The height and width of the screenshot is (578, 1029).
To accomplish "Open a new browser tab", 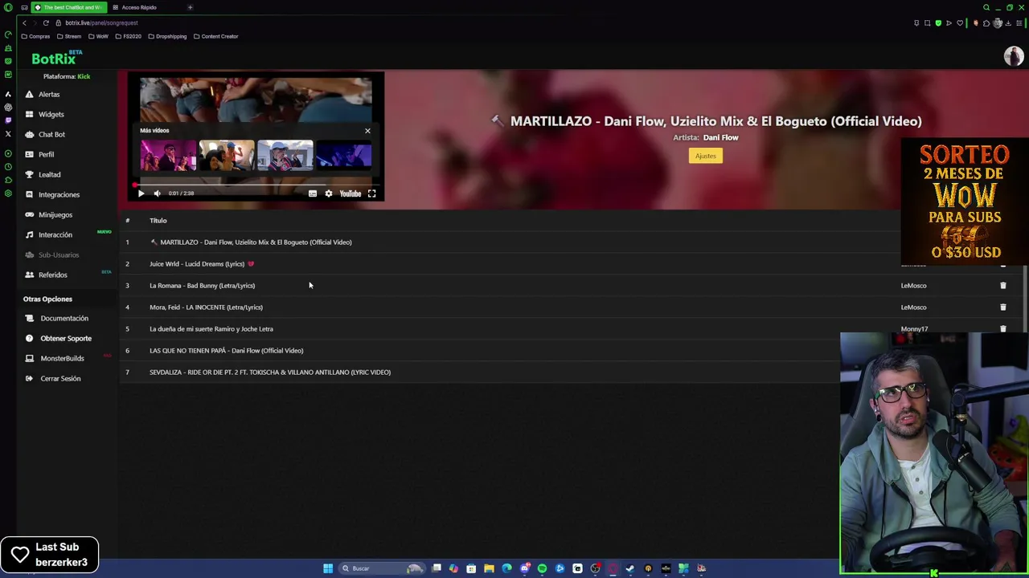I will [190, 7].
